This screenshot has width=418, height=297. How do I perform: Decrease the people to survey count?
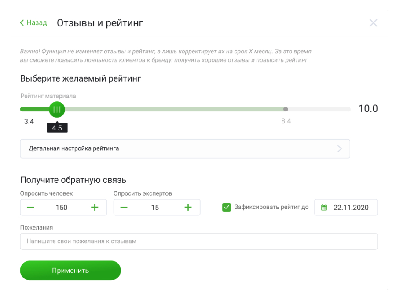click(x=30, y=208)
